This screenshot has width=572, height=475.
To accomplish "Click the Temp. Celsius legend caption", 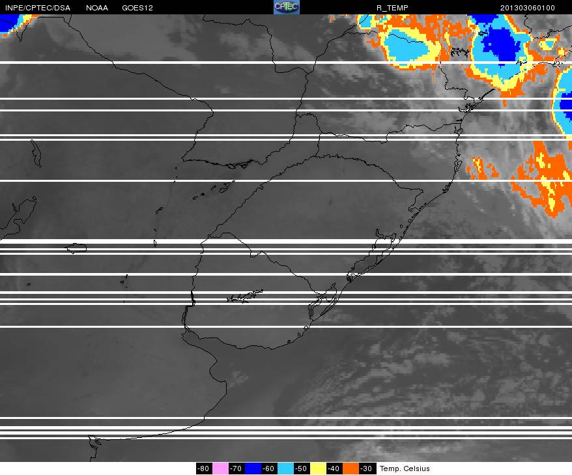I will pos(405,468).
